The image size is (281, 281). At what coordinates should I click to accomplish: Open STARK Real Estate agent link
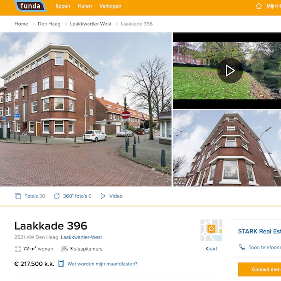click(x=259, y=231)
